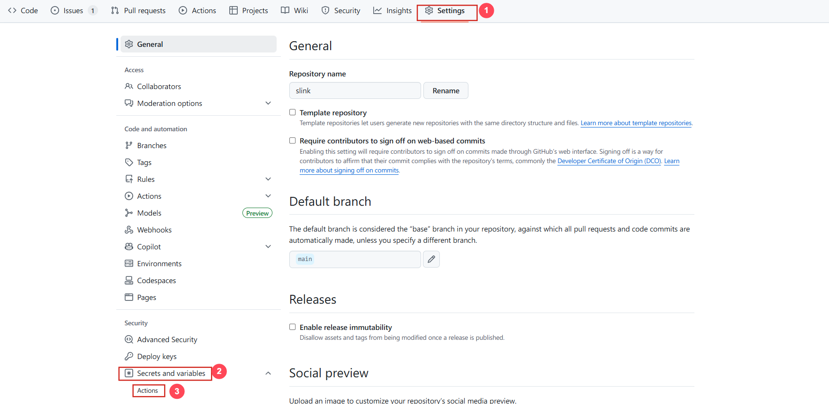
Task: Click the Webhooks icon in sidebar
Action: (x=129, y=230)
